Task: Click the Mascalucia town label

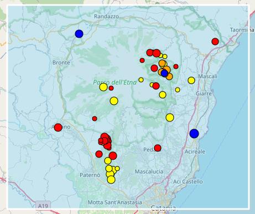Action: (149, 172)
